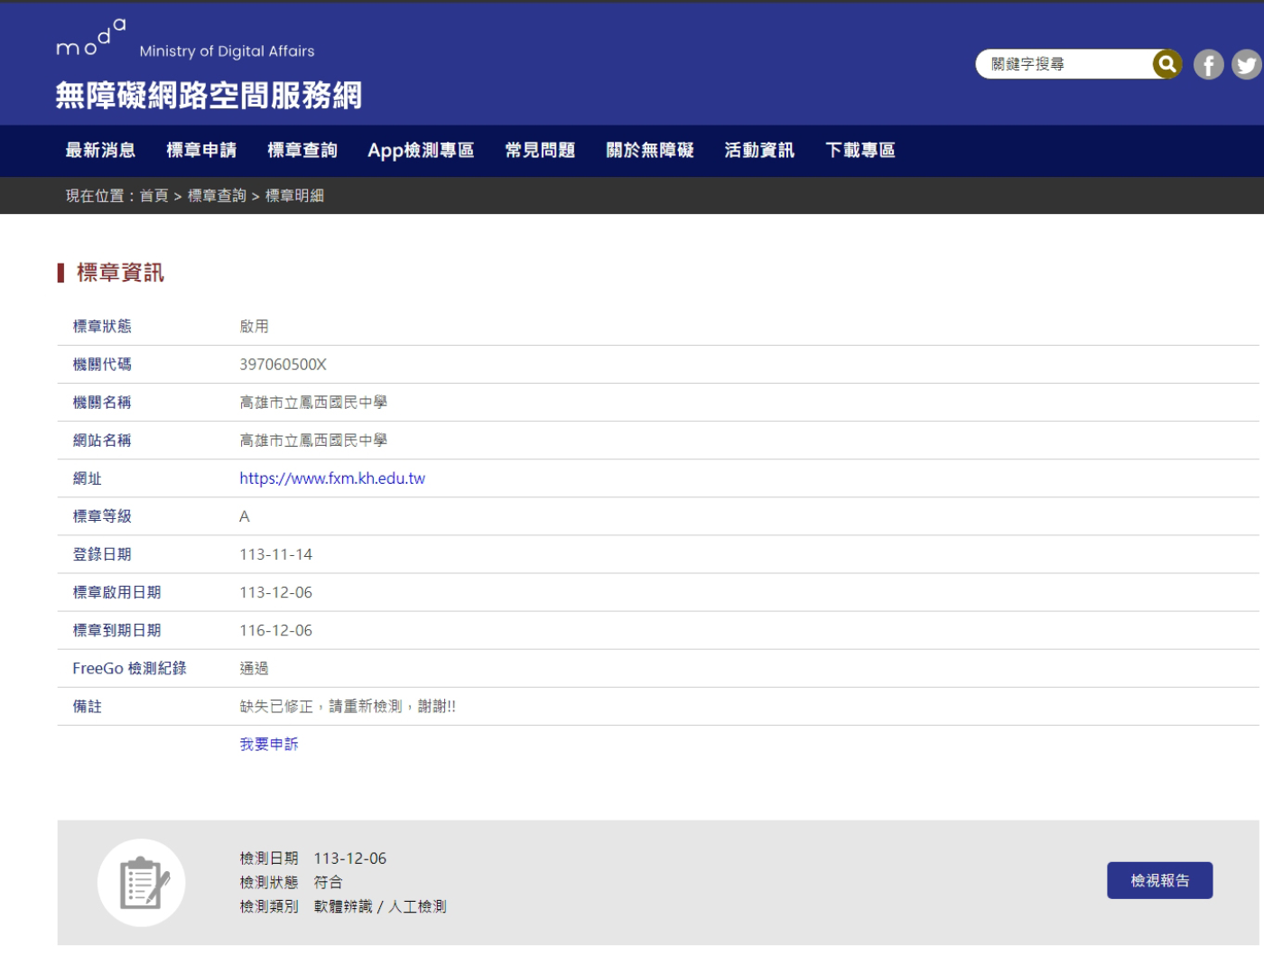The image size is (1264, 974).
Task: Click the clipboard report icon
Action: click(142, 883)
